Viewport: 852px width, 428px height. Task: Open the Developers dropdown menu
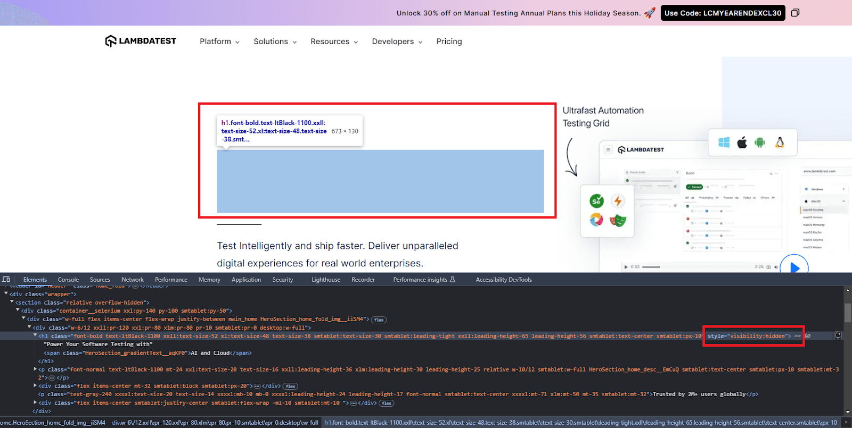point(397,41)
